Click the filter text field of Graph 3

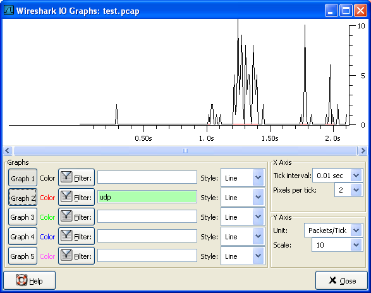[x=147, y=217]
